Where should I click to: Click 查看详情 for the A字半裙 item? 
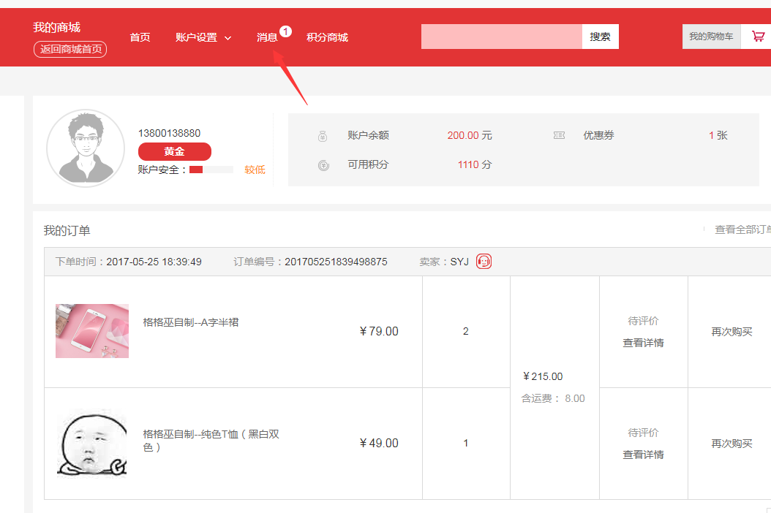[643, 343]
